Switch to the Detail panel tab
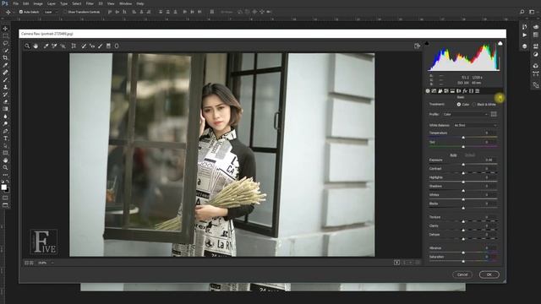This screenshot has width=541, height=304. 440,91
